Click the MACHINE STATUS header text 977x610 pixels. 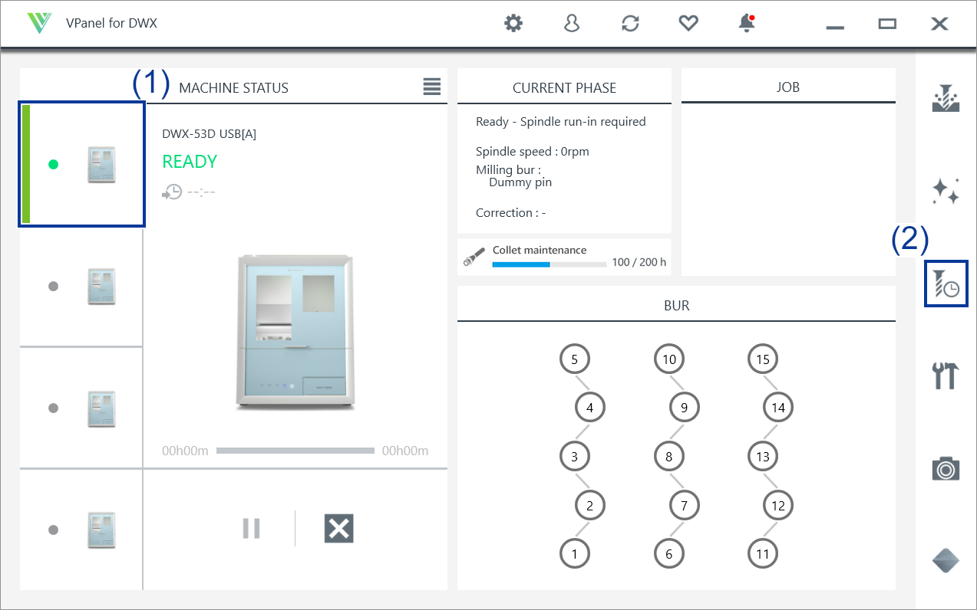233,88
